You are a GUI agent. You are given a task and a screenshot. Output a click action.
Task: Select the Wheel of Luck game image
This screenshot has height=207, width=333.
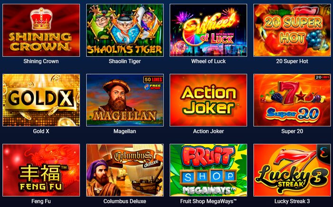208,30
